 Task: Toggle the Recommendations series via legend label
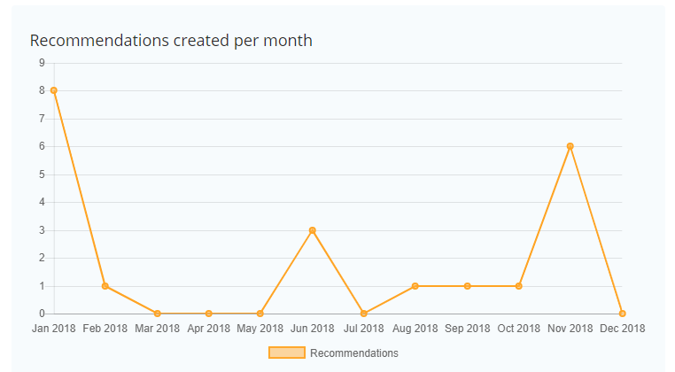pyautogui.click(x=353, y=353)
